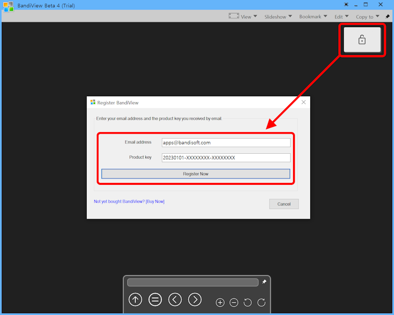Open the Edit menu
This screenshot has height=315, width=394.
tap(341, 17)
